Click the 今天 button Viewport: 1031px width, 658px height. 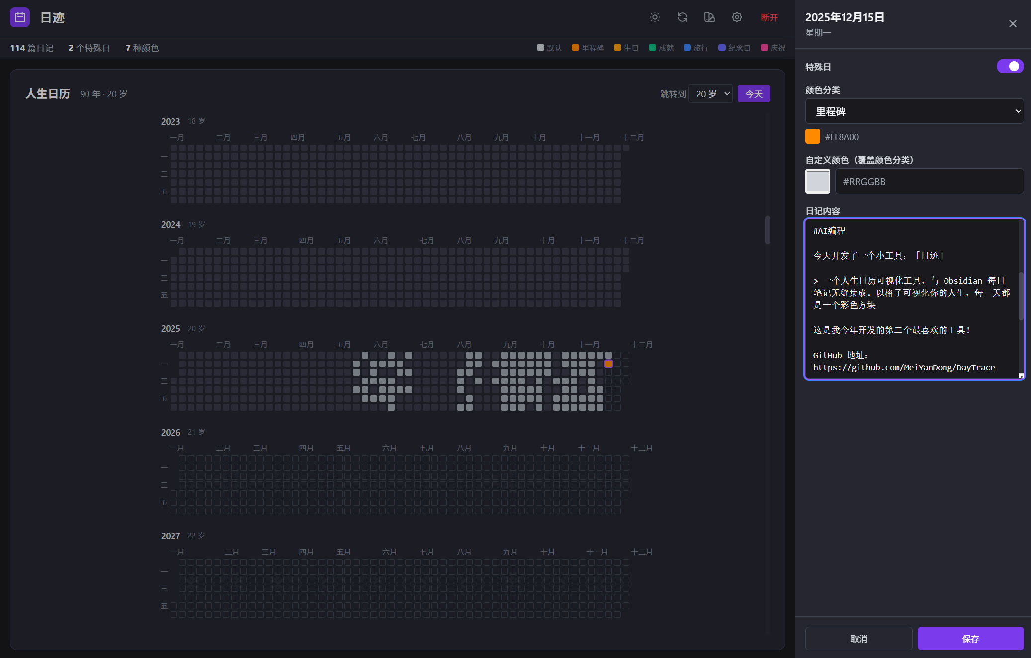[x=754, y=94]
